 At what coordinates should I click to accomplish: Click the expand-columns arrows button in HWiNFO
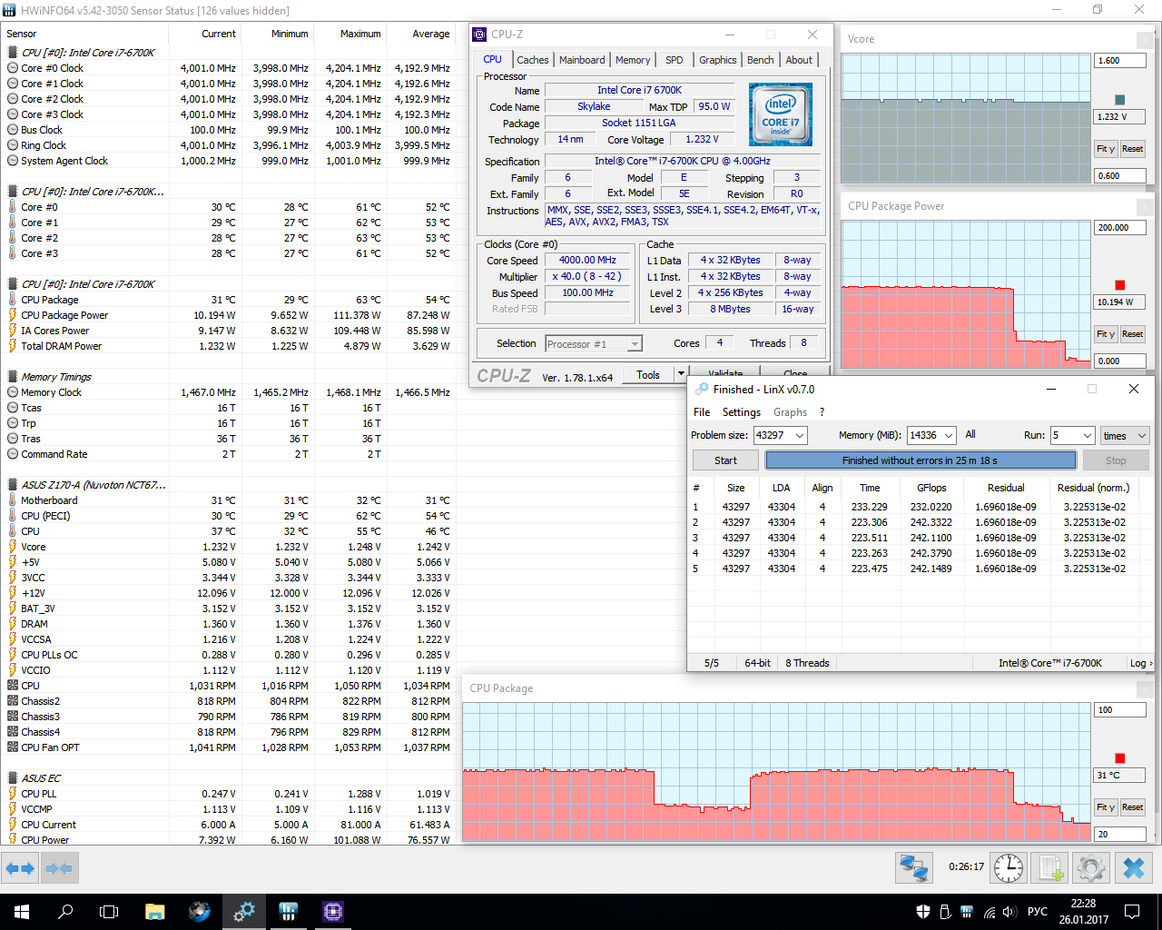(20, 869)
